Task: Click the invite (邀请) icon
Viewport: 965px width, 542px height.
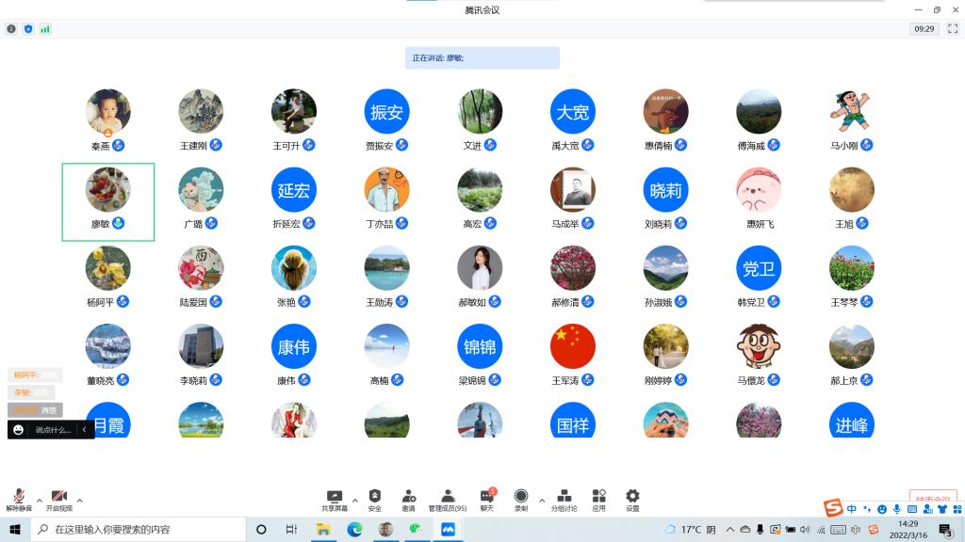Action: pos(408,498)
